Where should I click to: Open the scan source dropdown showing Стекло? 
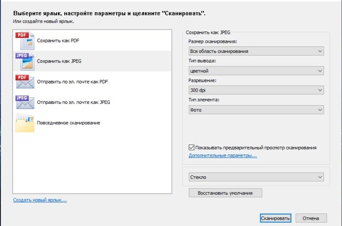[x=256, y=177]
